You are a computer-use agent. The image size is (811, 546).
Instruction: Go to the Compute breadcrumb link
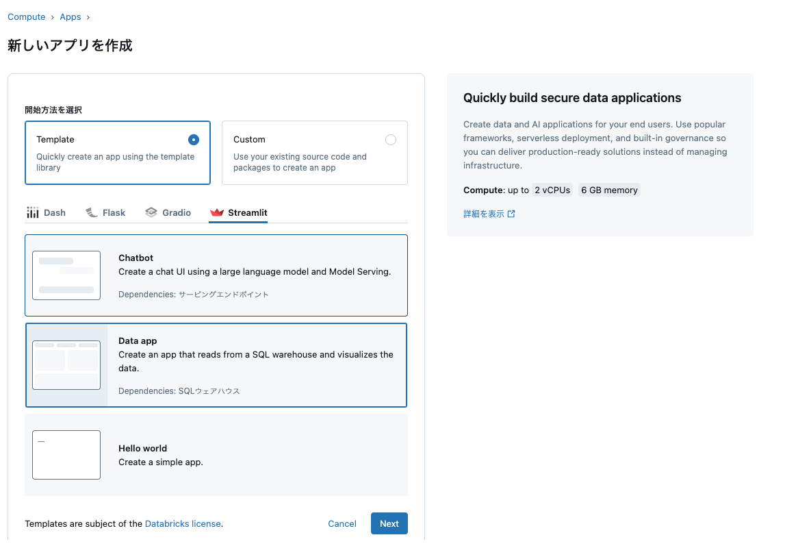coord(27,17)
